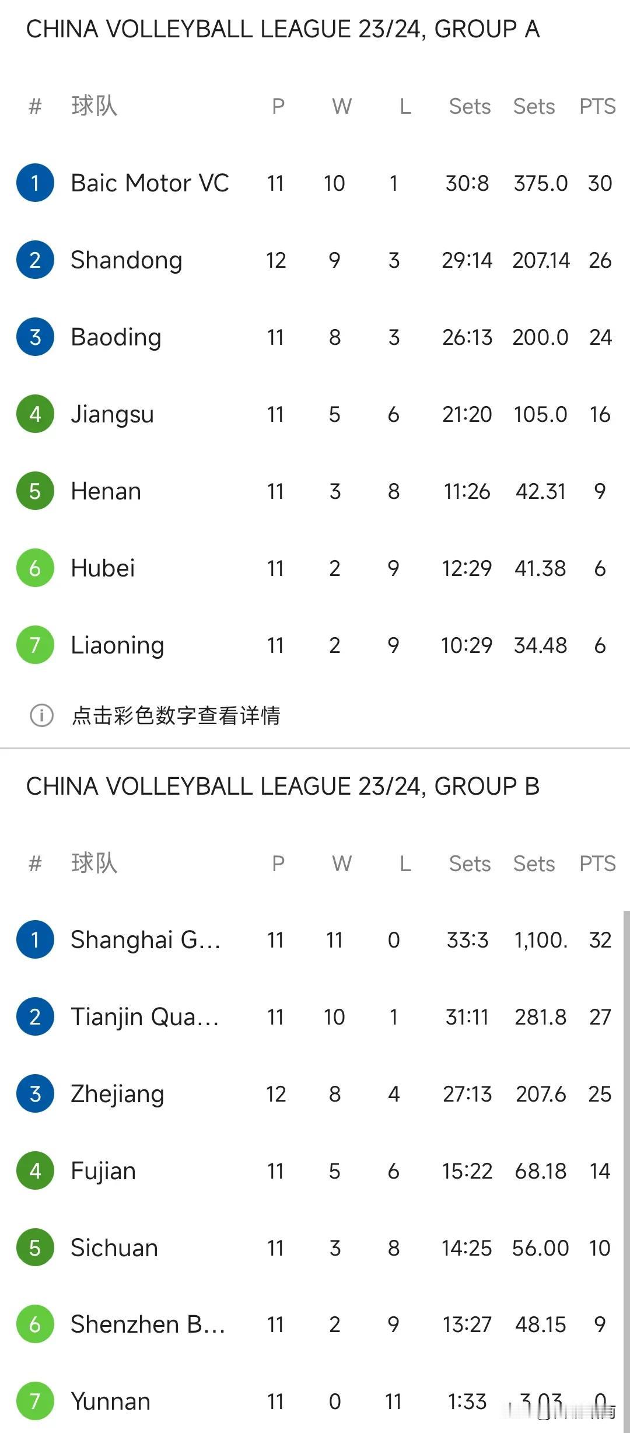Tap Zhejiang's blue rank 3 badge

tap(35, 1094)
